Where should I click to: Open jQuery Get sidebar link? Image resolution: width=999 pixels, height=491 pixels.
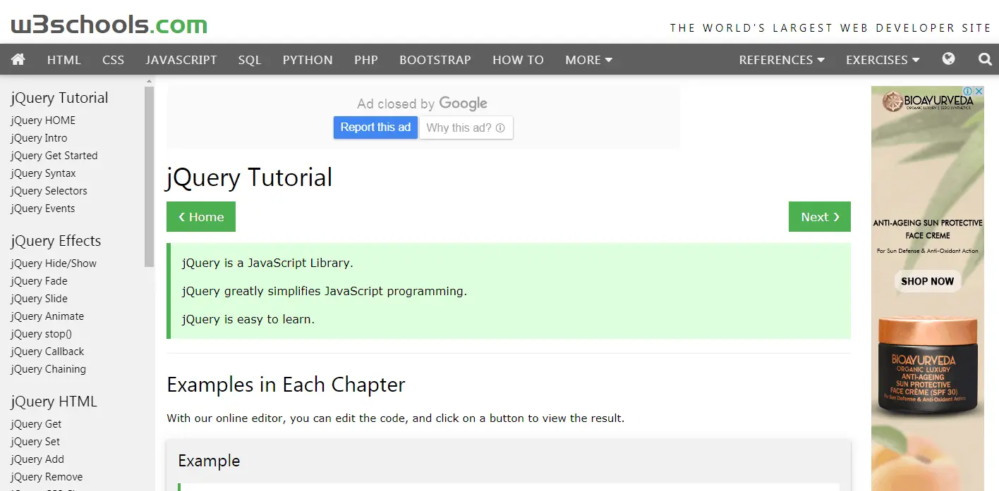36,424
